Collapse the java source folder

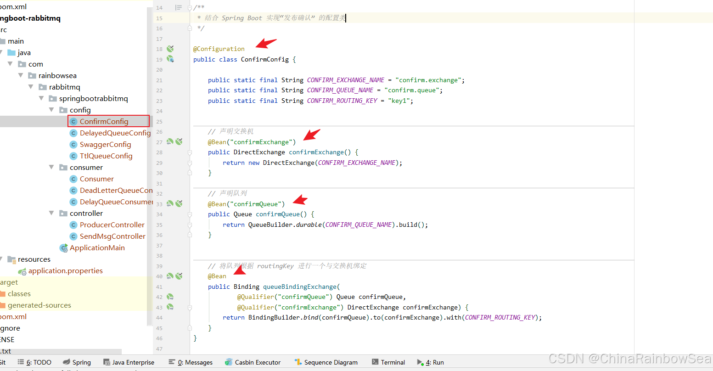pyautogui.click(x=1, y=52)
